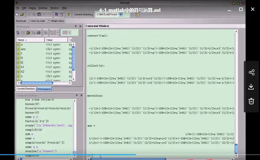Go up one directory level icon
260x160 pixels.
[x=138, y=15]
